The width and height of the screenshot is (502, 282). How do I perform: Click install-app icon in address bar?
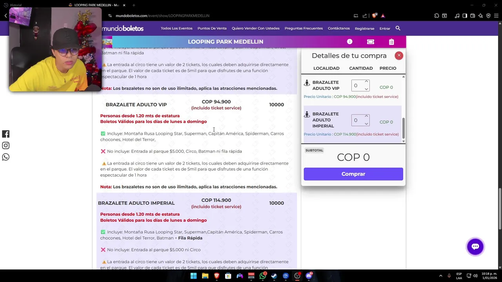(x=356, y=16)
